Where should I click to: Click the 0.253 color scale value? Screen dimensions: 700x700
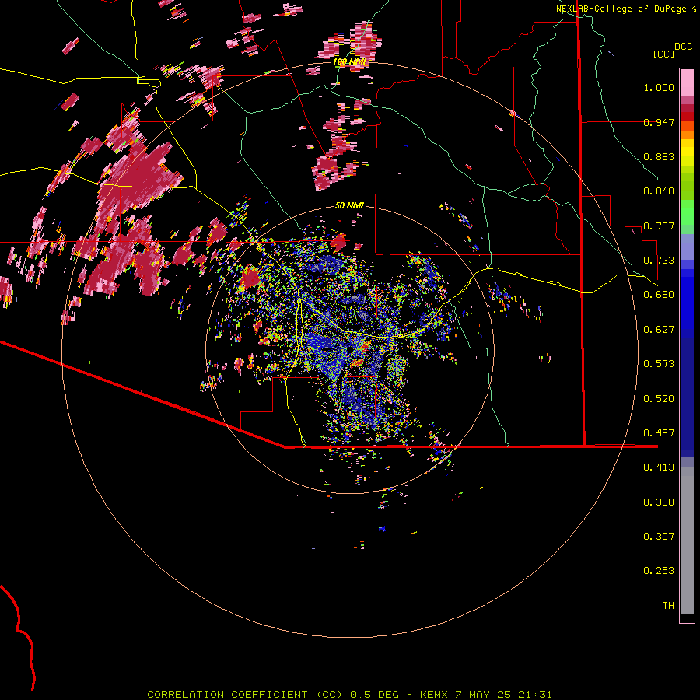point(659,571)
